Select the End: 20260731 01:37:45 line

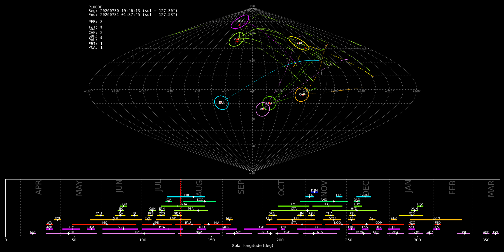pyautogui.click(x=133, y=15)
